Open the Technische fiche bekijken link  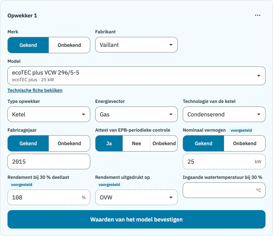tap(35, 90)
